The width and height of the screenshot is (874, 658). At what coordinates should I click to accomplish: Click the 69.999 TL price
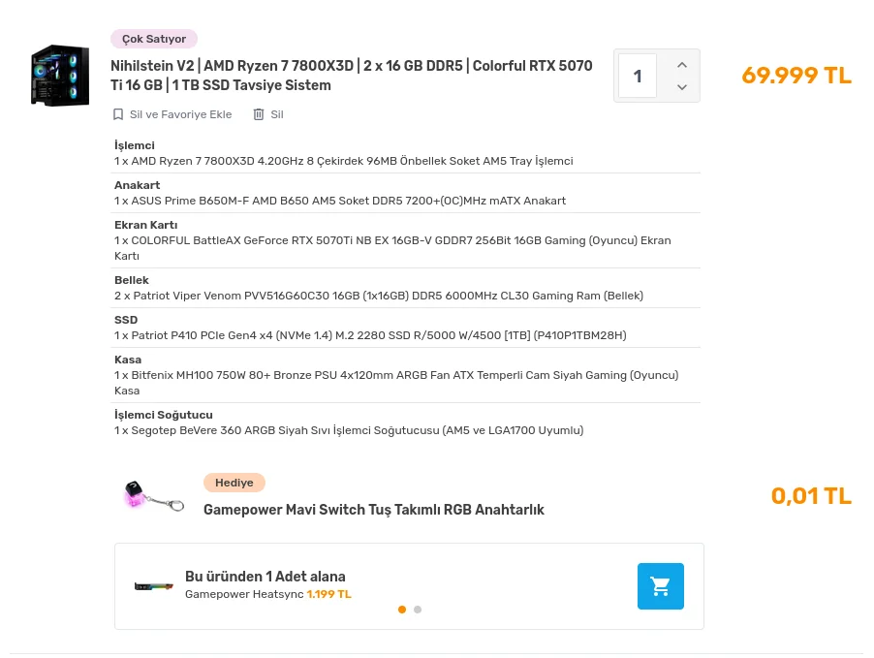point(796,76)
